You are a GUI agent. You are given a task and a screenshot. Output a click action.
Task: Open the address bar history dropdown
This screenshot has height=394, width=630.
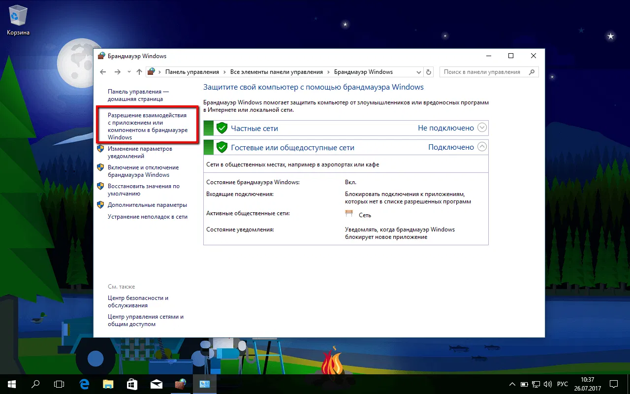pyautogui.click(x=419, y=72)
